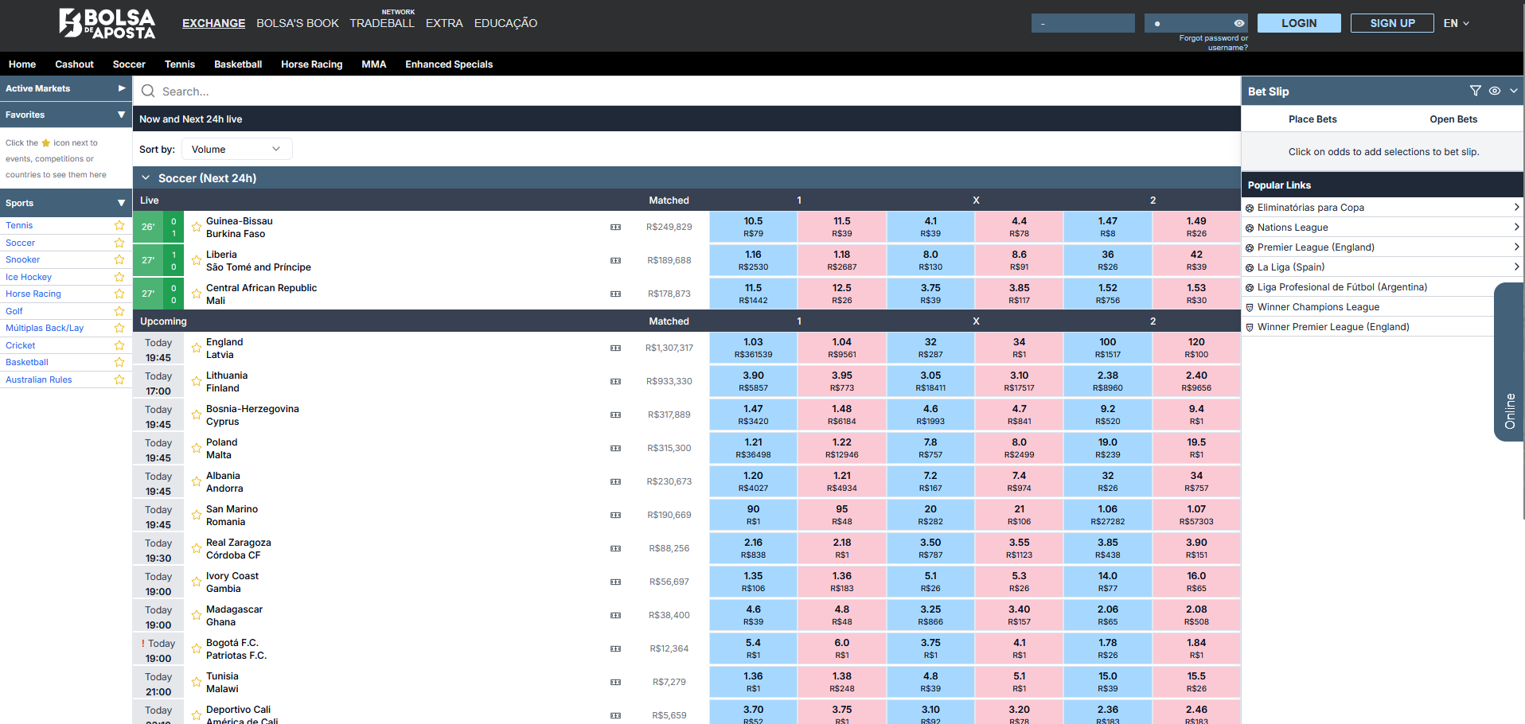Image resolution: width=1525 pixels, height=724 pixels.
Task: Click Forgot password or username link
Action: pos(1213,43)
